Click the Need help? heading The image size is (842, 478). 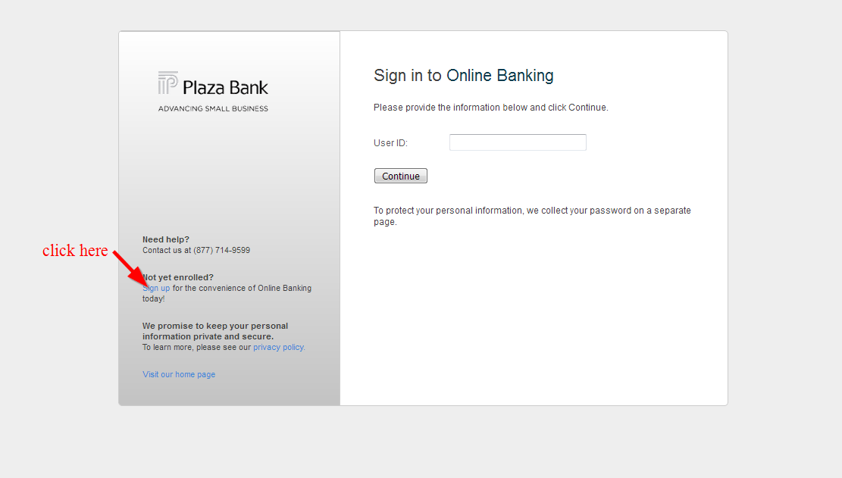click(x=166, y=239)
